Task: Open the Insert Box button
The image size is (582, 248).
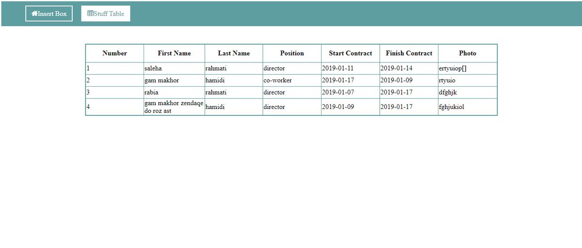Action: 49,14
